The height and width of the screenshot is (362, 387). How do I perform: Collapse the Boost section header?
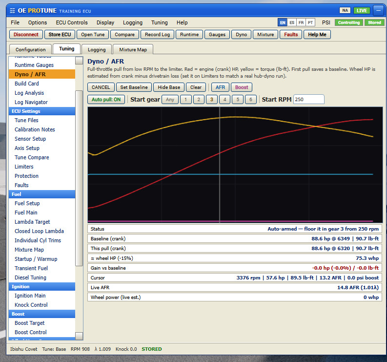click(42, 314)
